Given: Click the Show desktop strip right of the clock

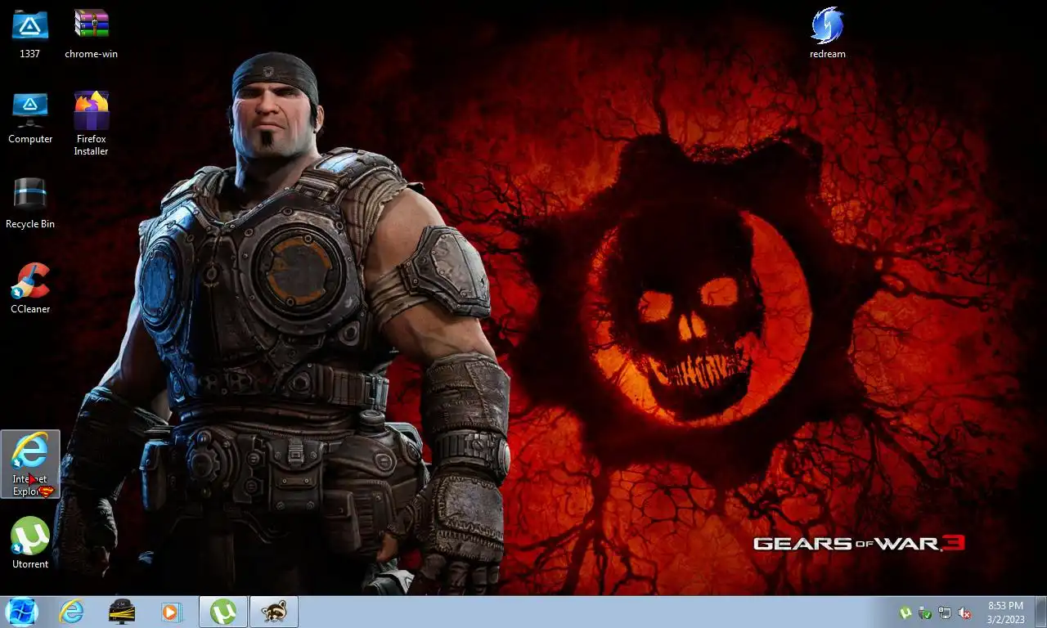Looking at the screenshot, I should (x=1040, y=612).
